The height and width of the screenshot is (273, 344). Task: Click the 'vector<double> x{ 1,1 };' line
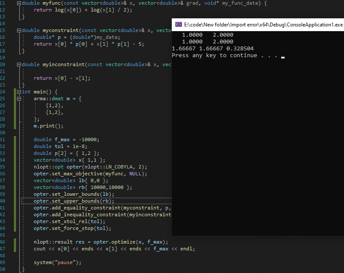click(x=69, y=160)
